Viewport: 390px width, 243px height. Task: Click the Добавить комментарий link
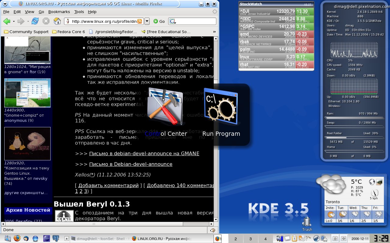tap(108, 185)
